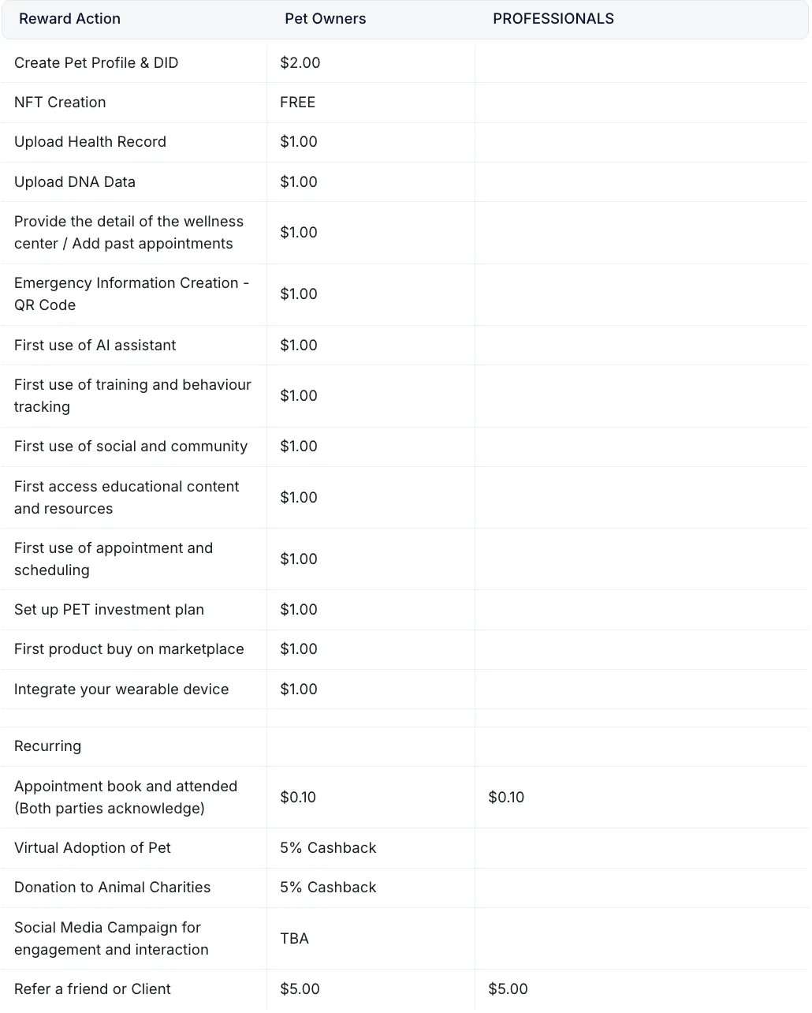The width and height of the screenshot is (812, 1013).
Task: Click Integrate your wearable device label
Action: (121, 690)
